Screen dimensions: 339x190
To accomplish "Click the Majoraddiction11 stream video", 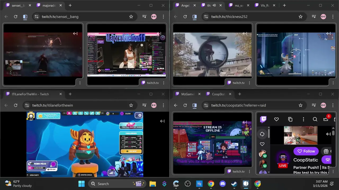I will point(127,55).
